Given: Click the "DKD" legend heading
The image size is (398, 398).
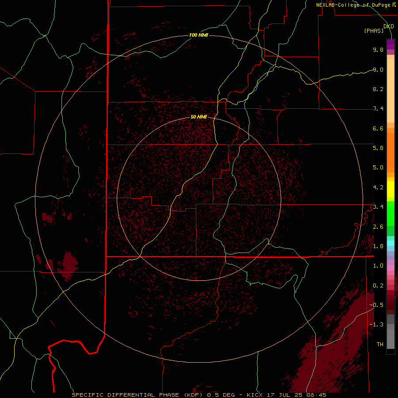Looking at the screenshot, I should click(x=389, y=26).
